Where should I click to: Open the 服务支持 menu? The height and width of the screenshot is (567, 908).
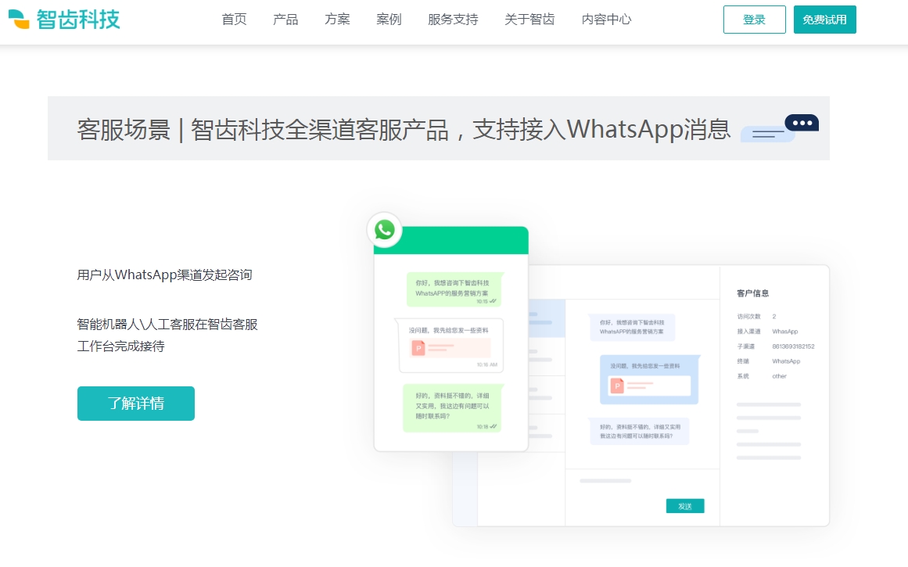453,20
